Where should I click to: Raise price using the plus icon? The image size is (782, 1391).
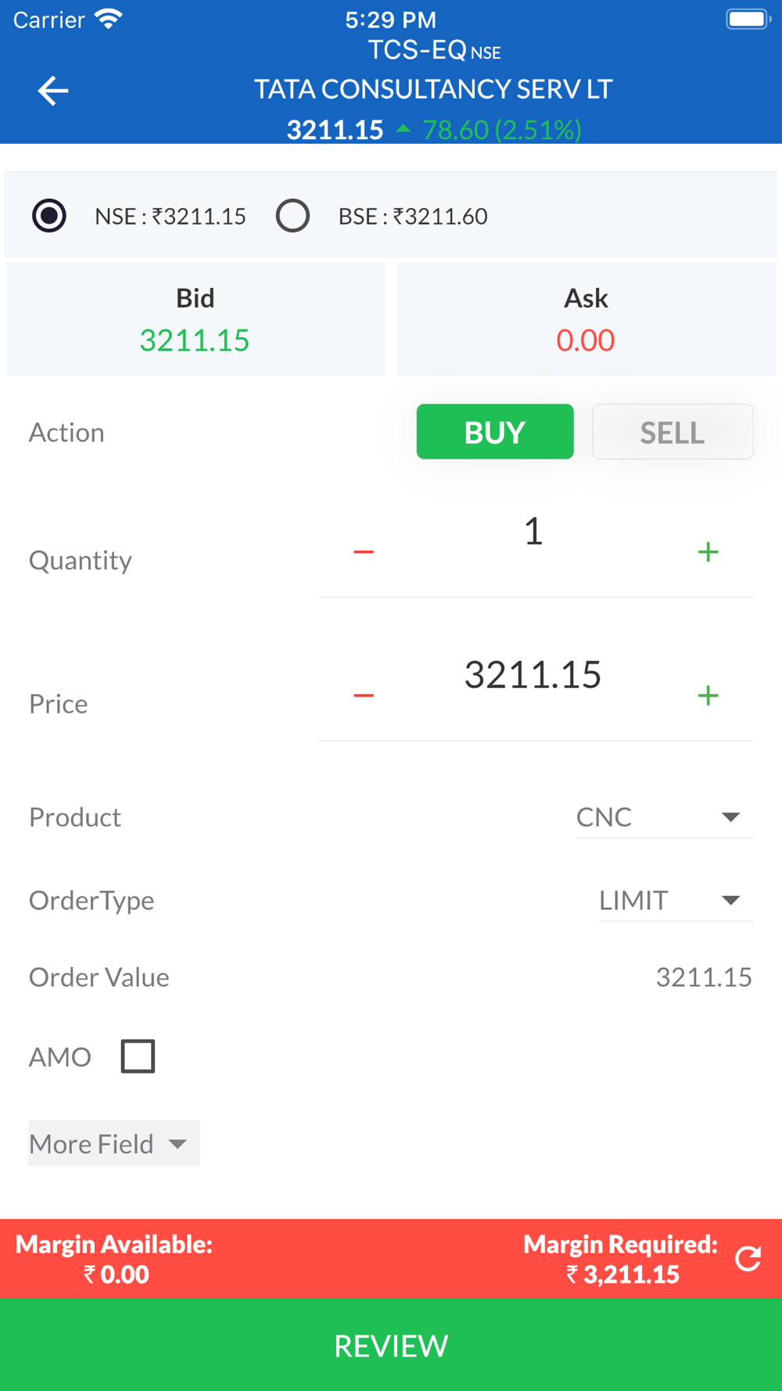coord(708,695)
